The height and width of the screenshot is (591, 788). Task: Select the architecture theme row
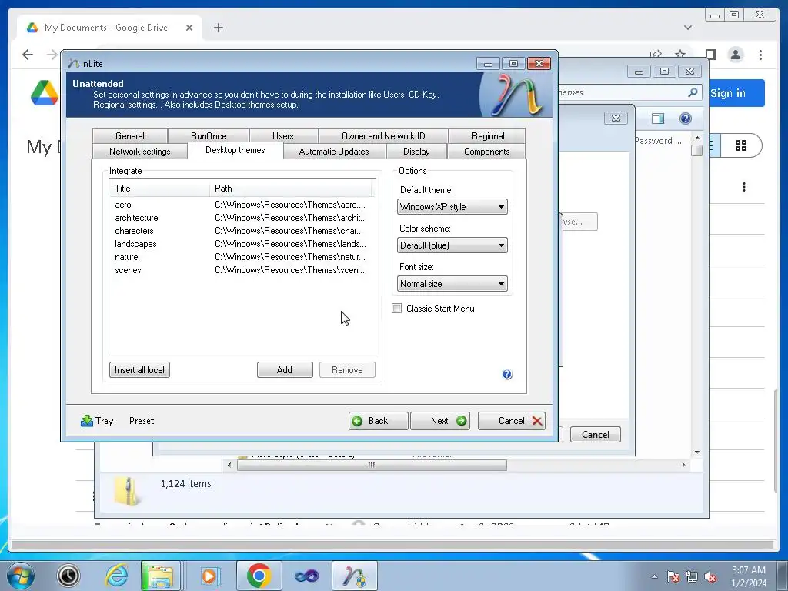pos(242,218)
